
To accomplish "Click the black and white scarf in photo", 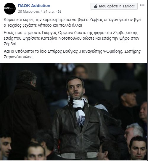I will point(78,110).
